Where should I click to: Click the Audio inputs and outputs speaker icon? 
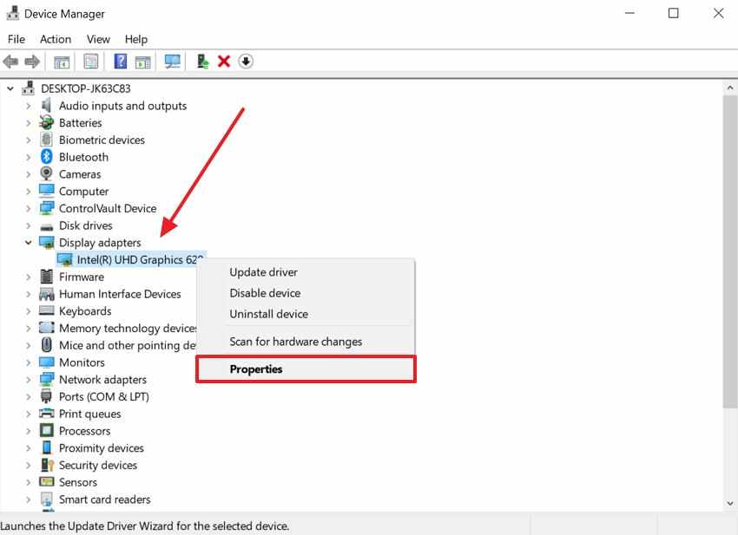(x=46, y=105)
